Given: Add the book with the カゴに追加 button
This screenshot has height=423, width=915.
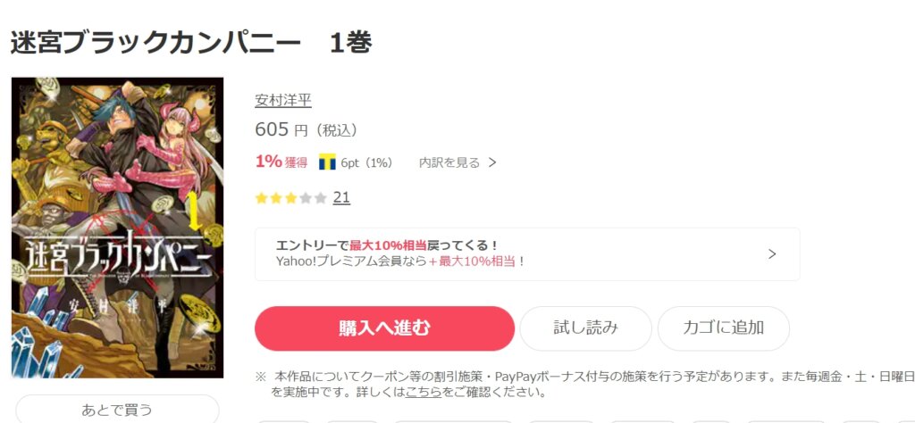Looking at the screenshot, I should 724,328.
